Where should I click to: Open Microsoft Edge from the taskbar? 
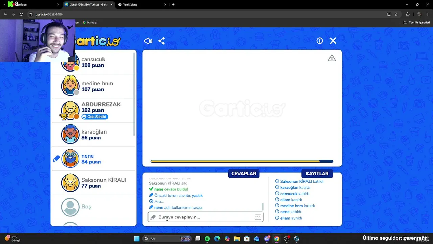(217, 239)
